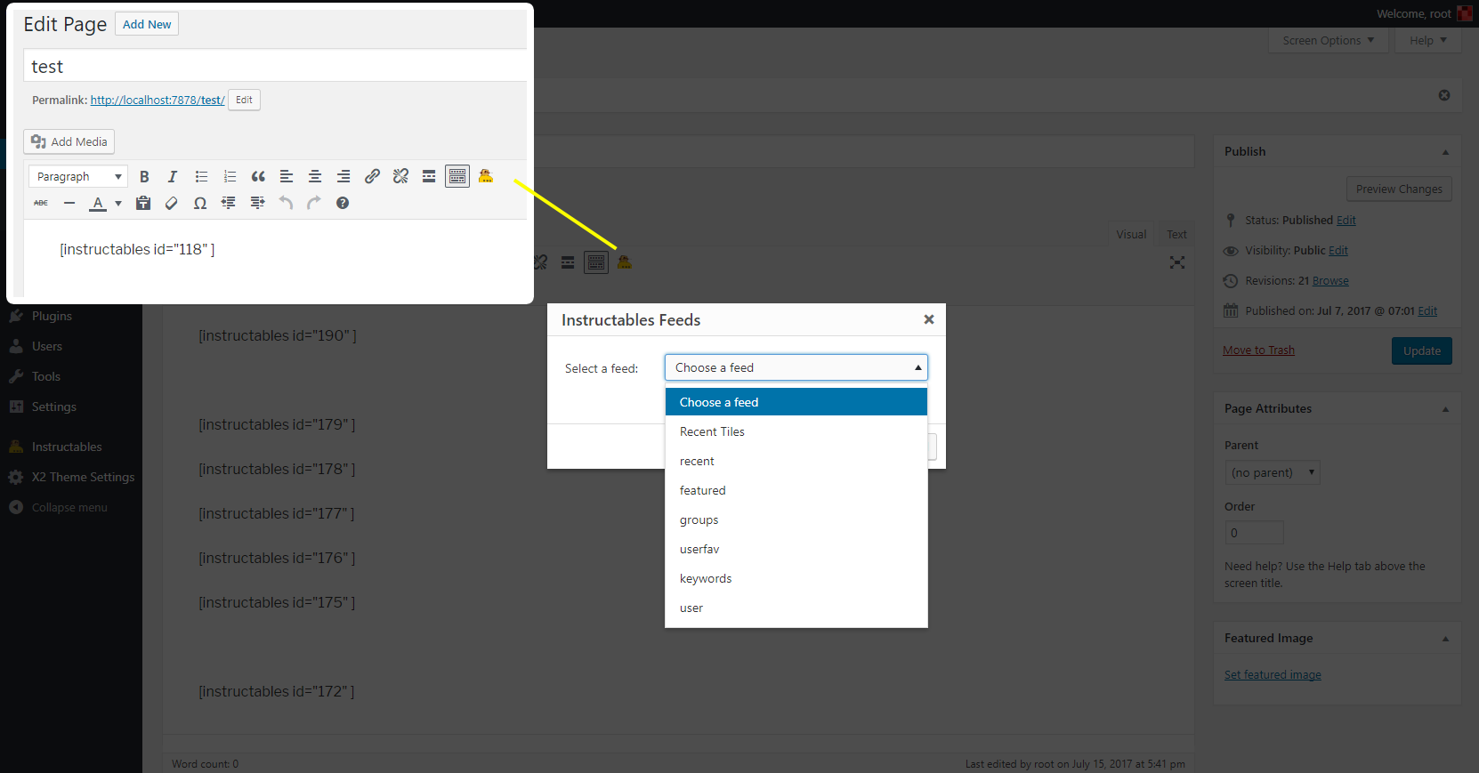The image size is (1479, 773).
Task: Select the 'user' feed option at the list bottom
Action: (x=796, y=608)
